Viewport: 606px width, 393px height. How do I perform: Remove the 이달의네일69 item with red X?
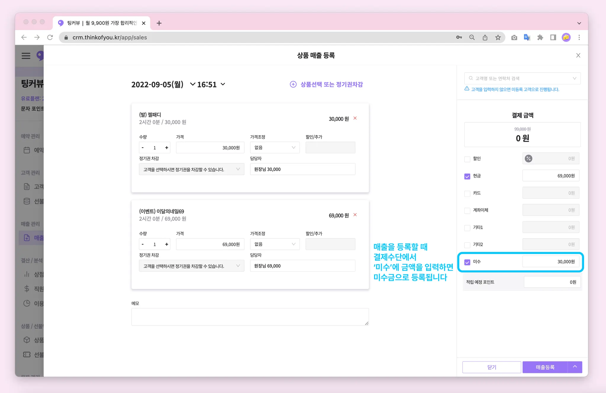point(355,215)
